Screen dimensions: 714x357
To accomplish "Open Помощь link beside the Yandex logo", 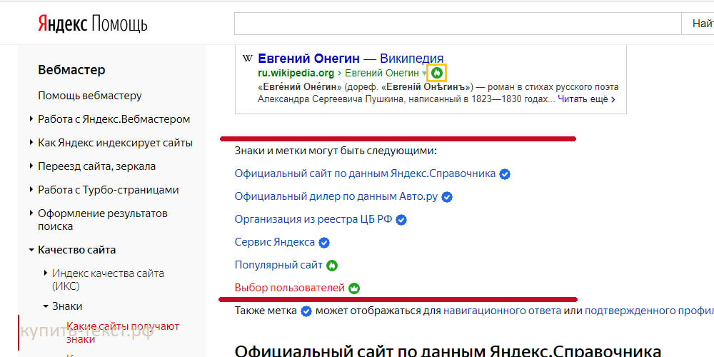I will coord(120,24).
